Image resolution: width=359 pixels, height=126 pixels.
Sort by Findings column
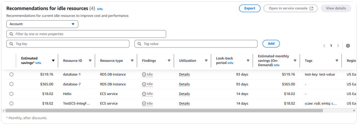pos(169,61)
